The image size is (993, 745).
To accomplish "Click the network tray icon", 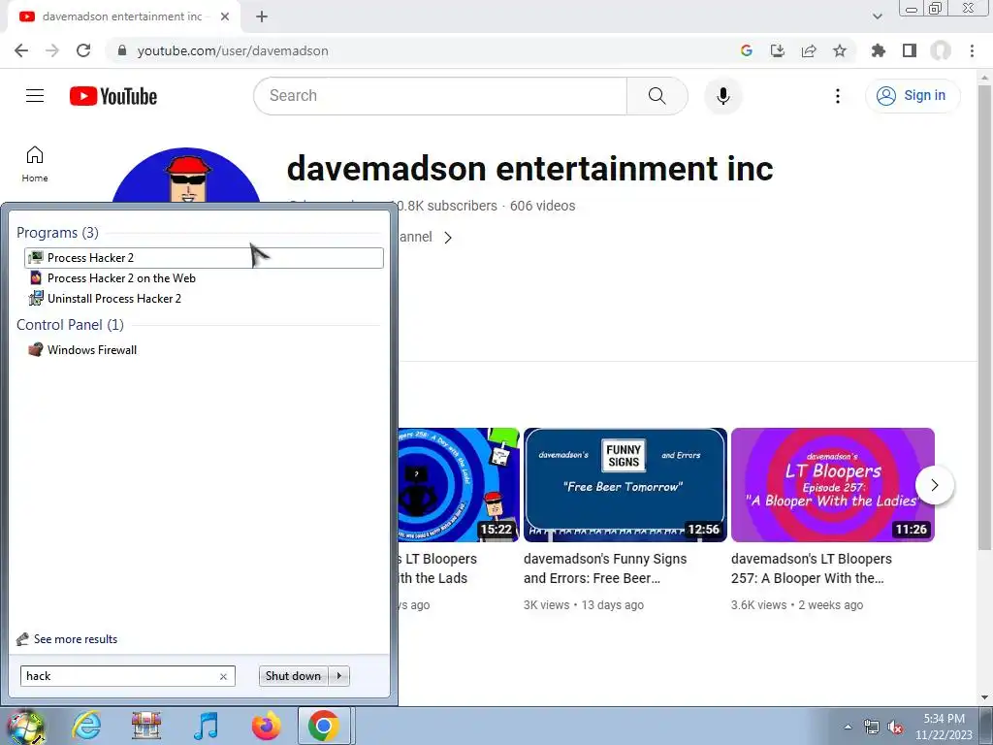I will (872, 728).
